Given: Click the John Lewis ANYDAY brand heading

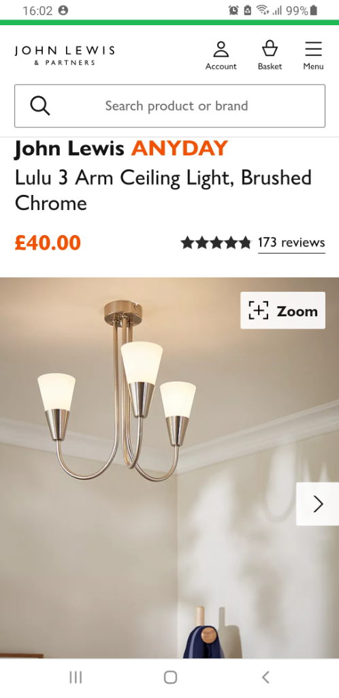Looking at the screenshot, I should tap(121, 148).
